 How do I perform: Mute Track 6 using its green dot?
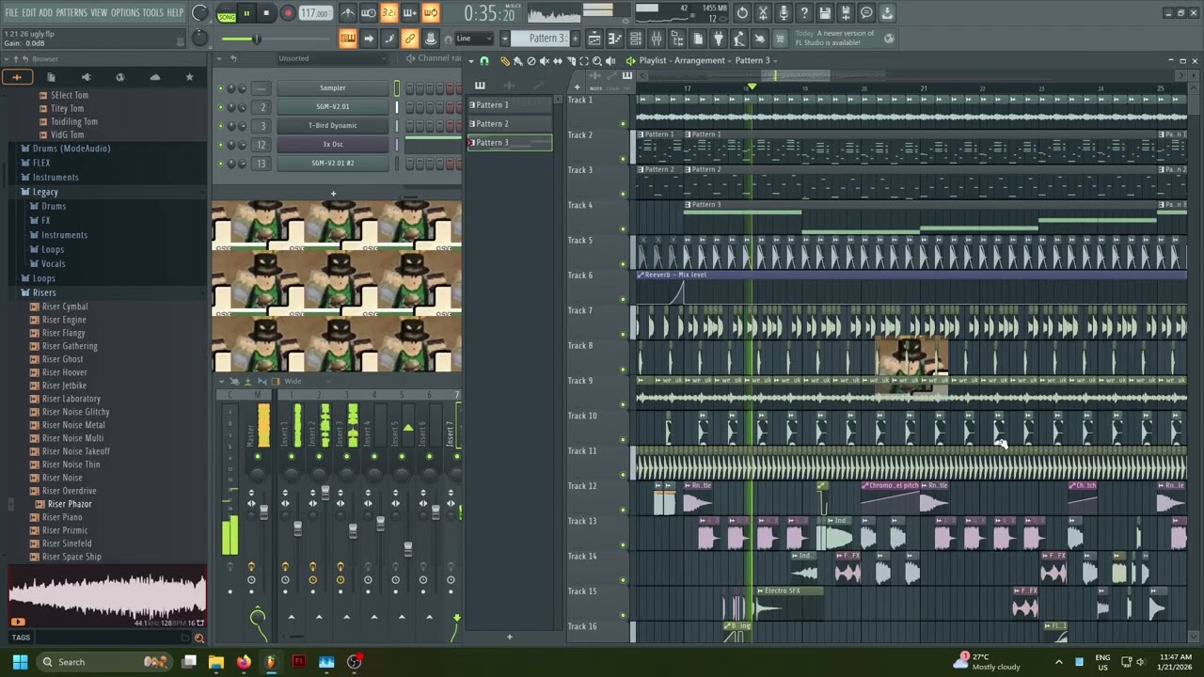pos(623,299)
